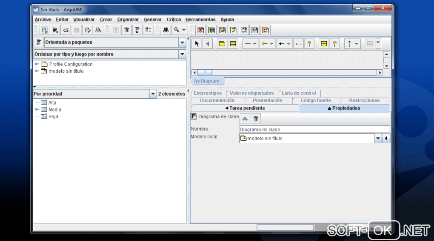Viewport: 434px width, 241px height.
Task: Open the zoom tool dropdown arrow
Action: tap(184, 30)
